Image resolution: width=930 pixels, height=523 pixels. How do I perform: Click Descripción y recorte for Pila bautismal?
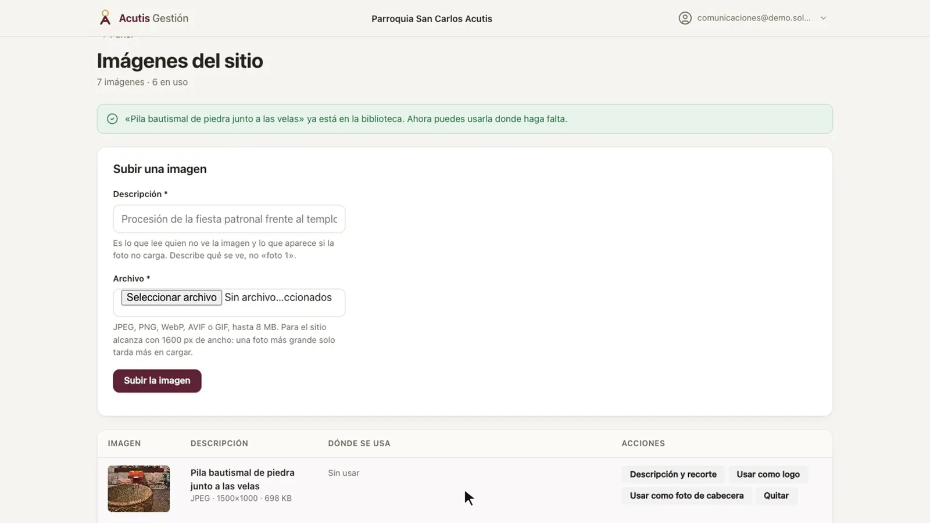(673, 474)
